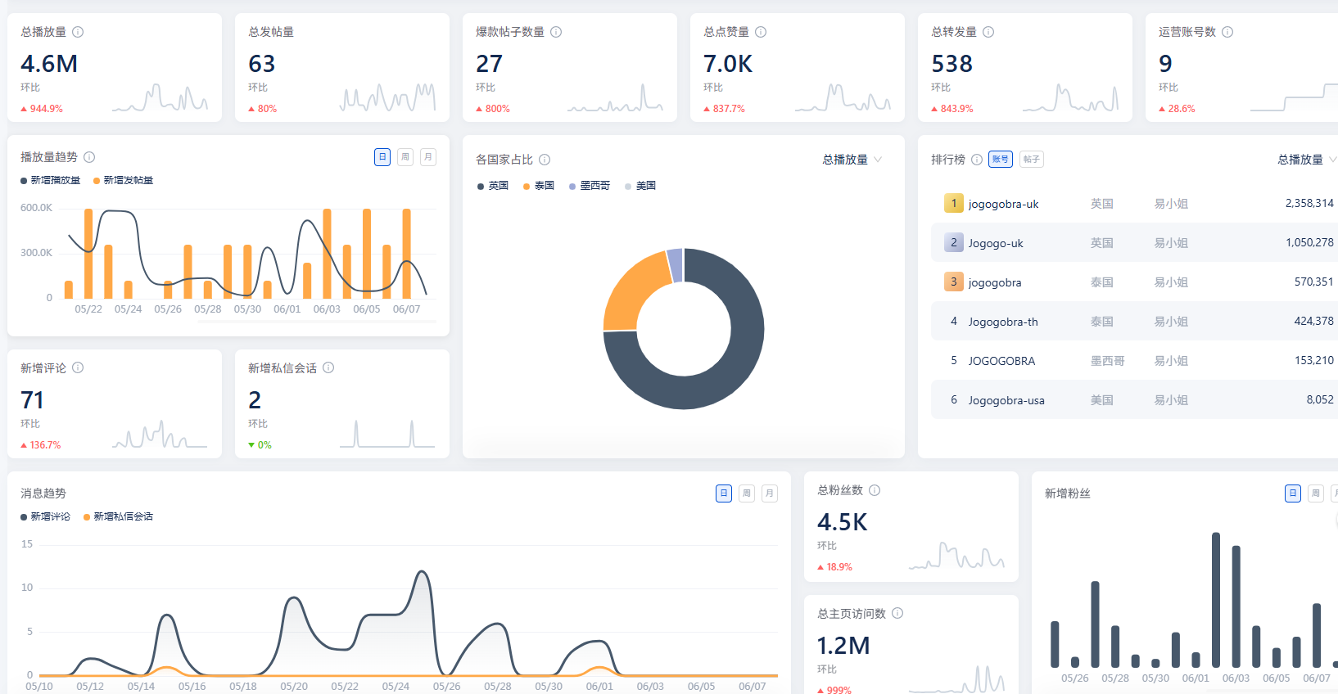Open Jogogobra-th account row
The height and width of the screenshot is (694, 1338).
[x=1134, y=321]
